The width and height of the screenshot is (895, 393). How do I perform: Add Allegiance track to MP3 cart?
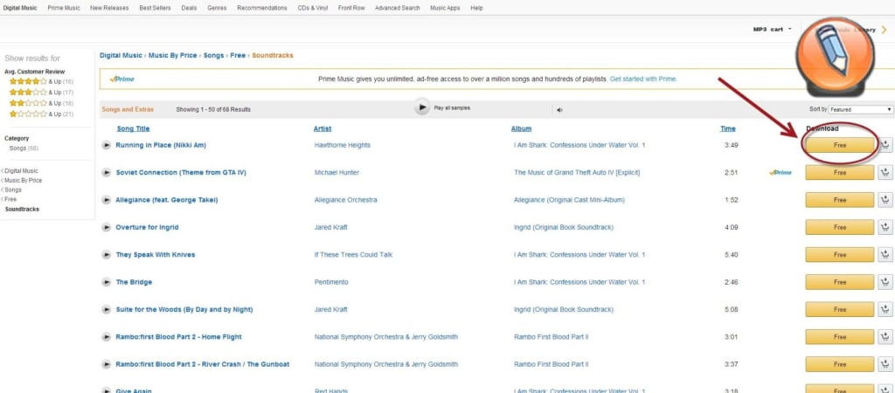885,200
